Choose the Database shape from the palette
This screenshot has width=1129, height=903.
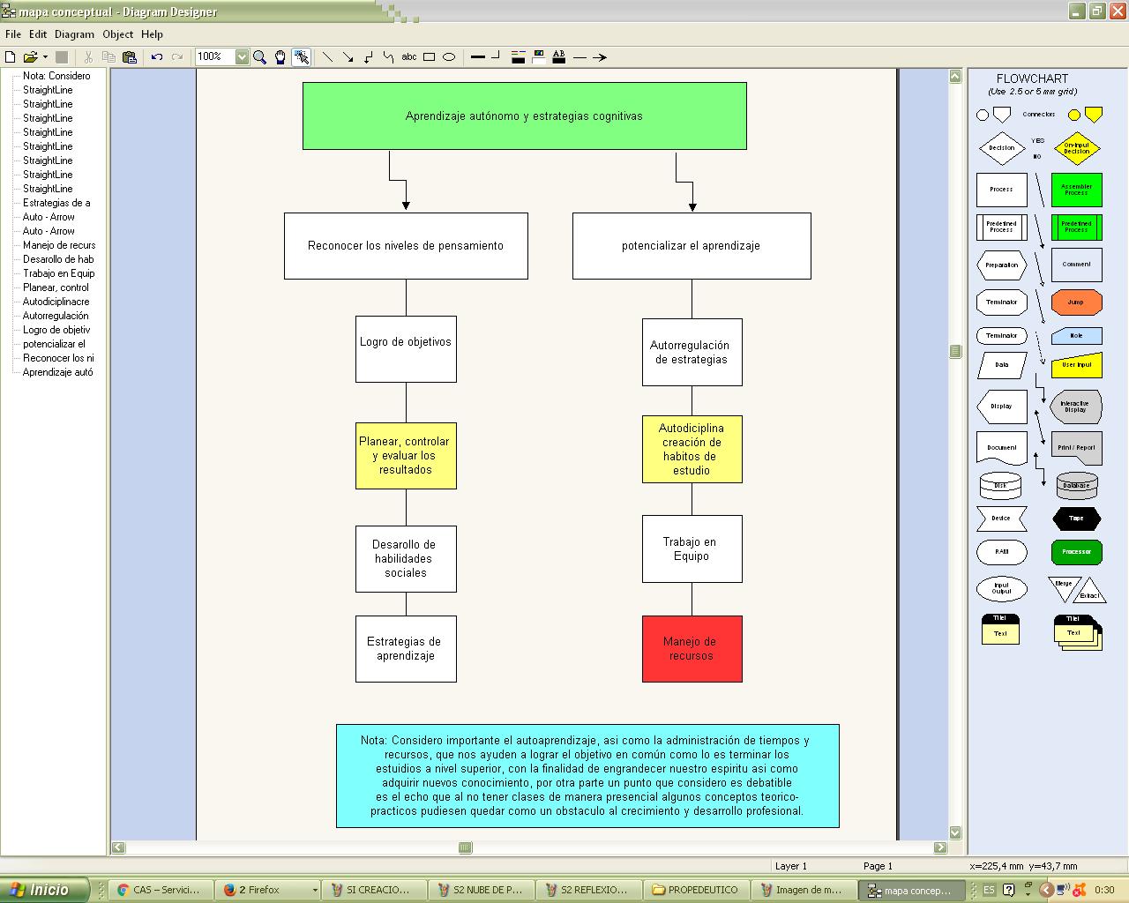point(1076,485)
